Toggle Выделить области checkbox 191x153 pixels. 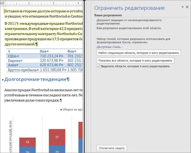click(98, 66)
